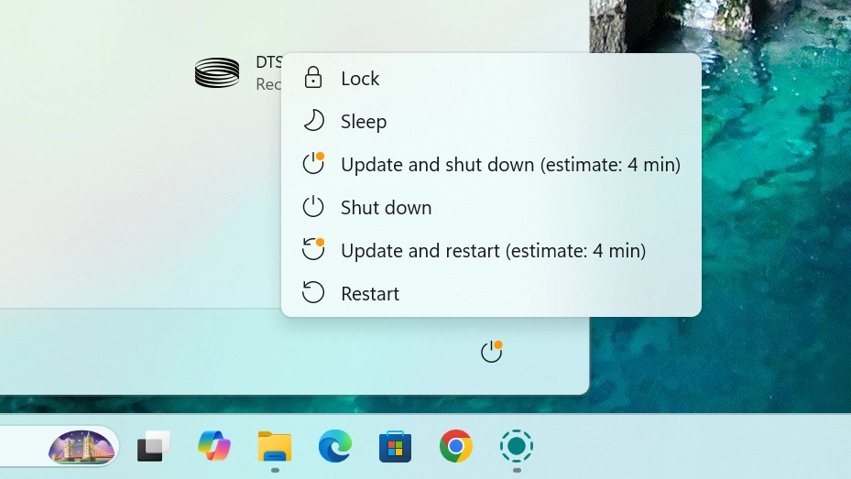Click inside the taskbar search box

23,447
